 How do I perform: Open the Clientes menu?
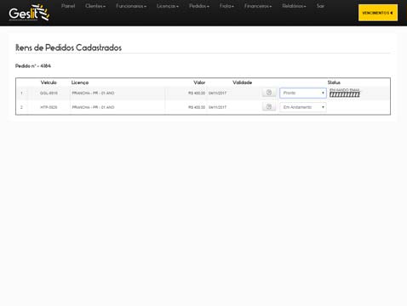(95, 6)
